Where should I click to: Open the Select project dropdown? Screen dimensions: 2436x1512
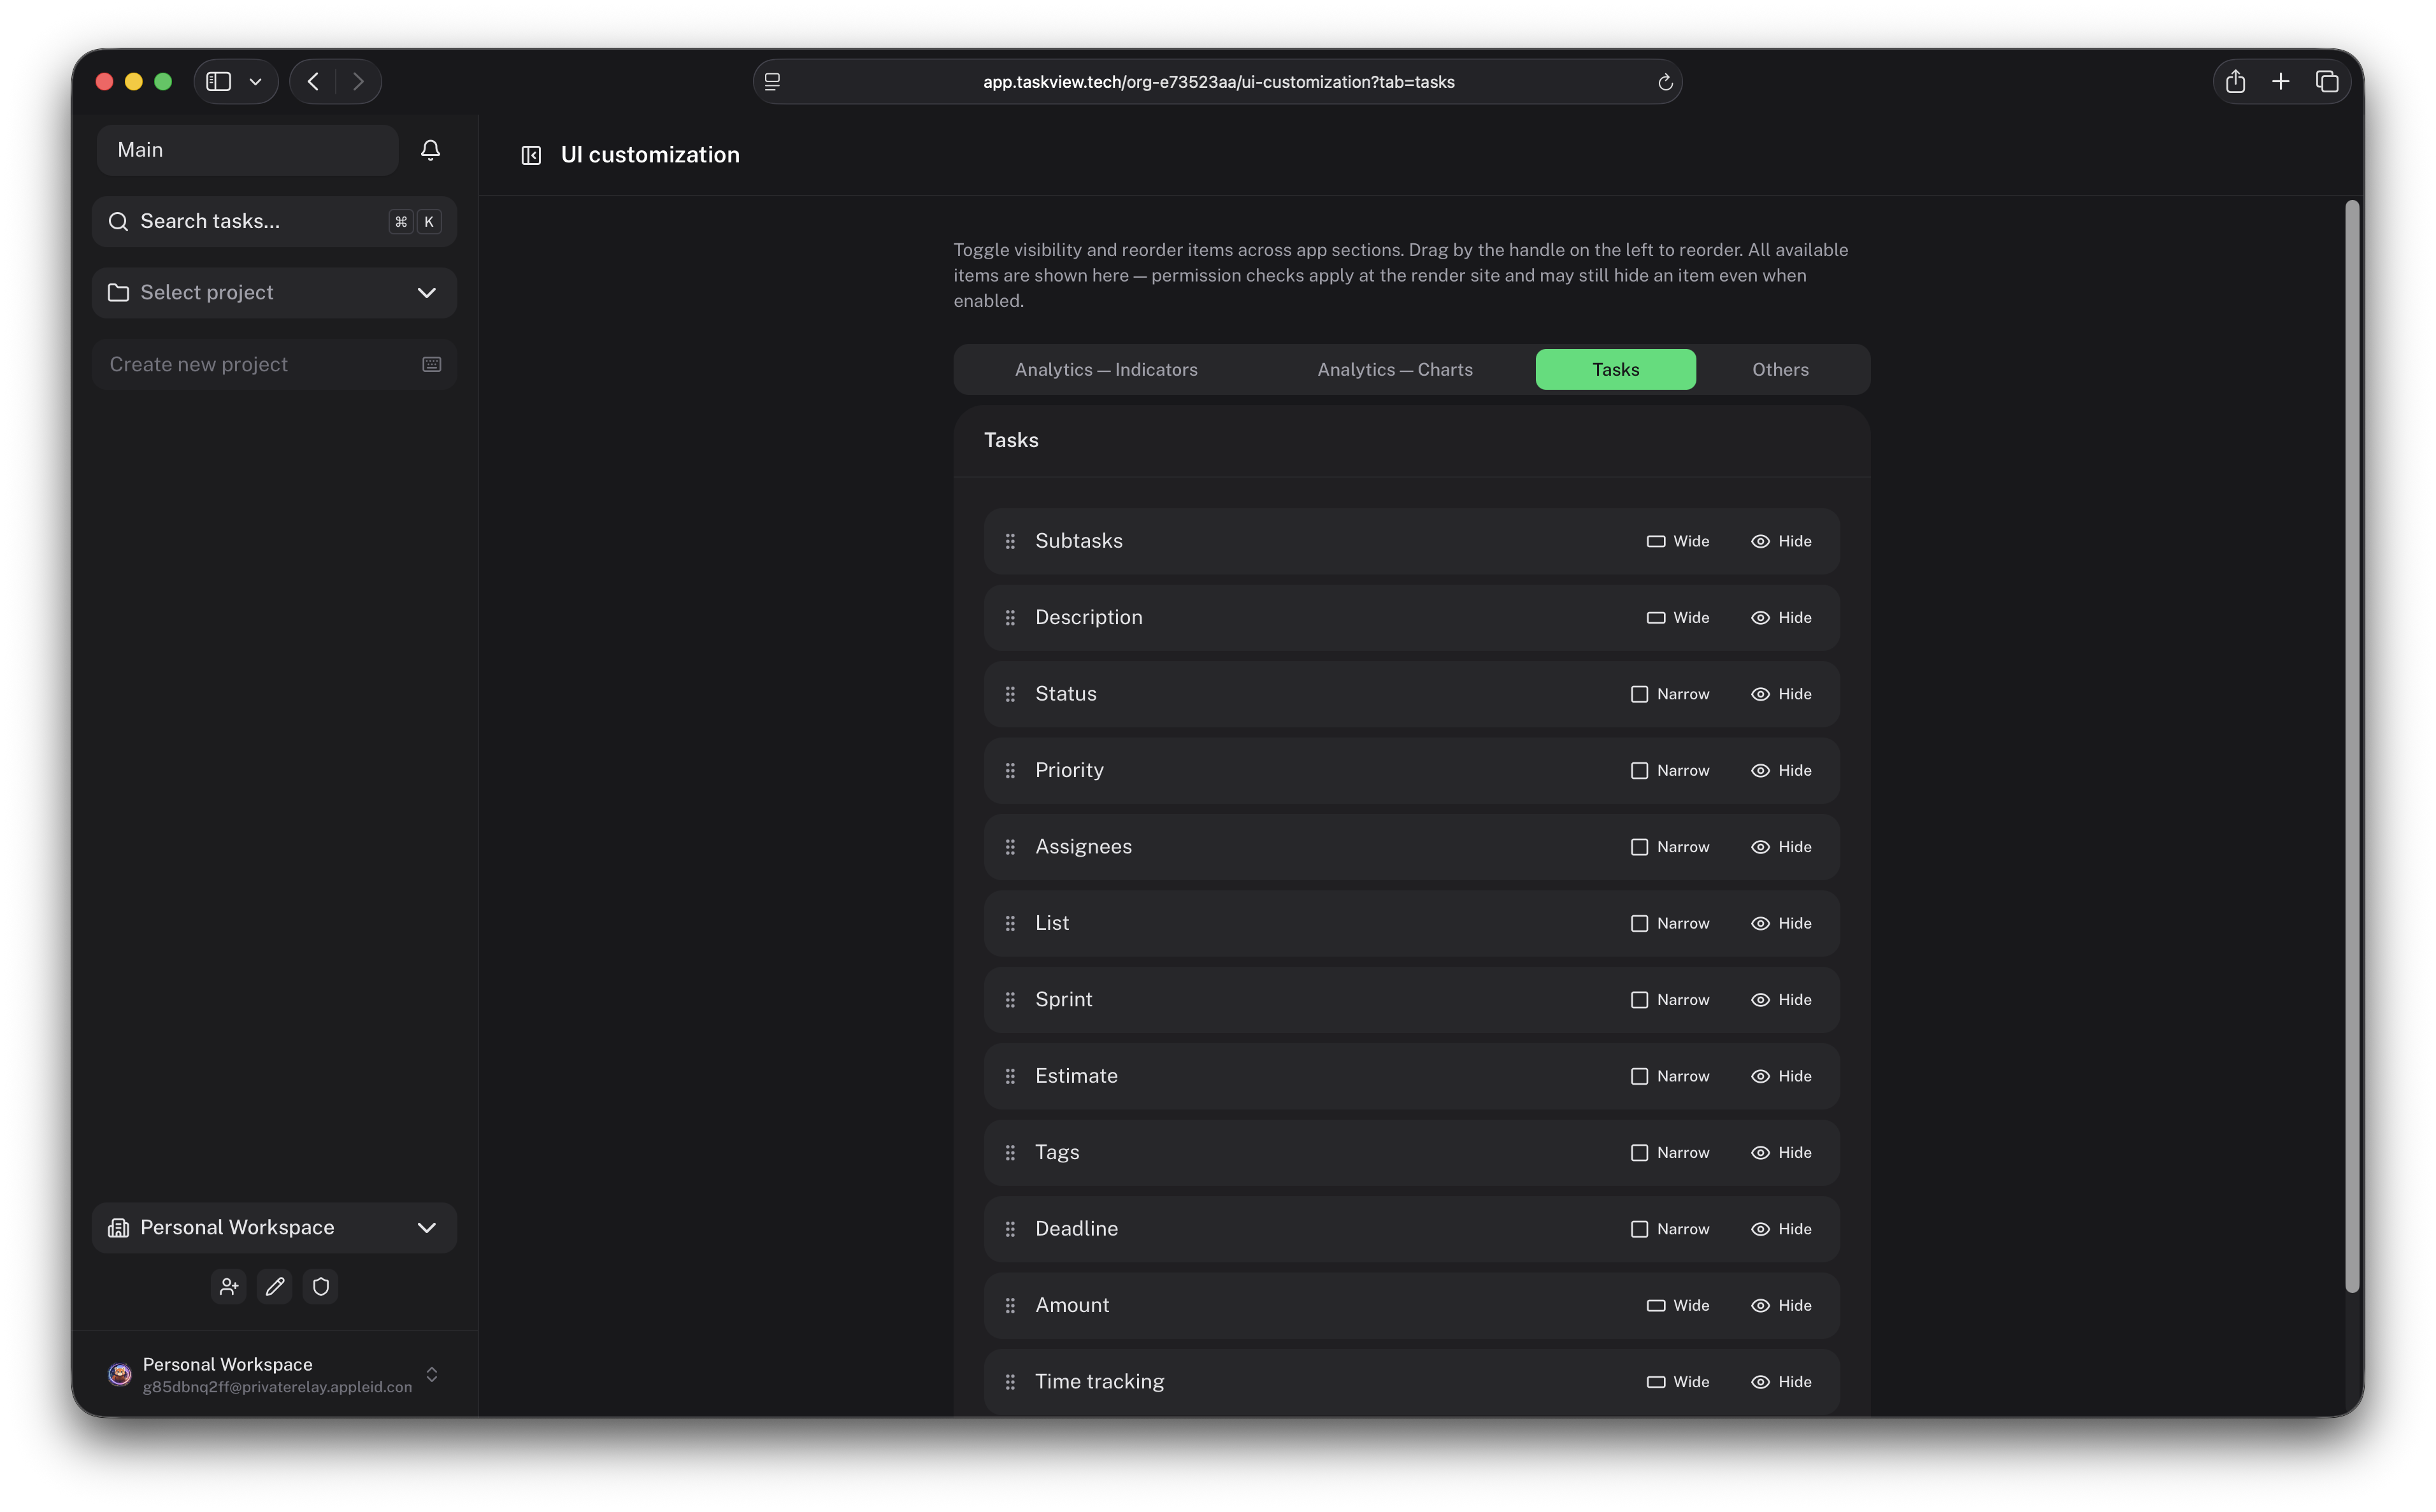[274, 293]
